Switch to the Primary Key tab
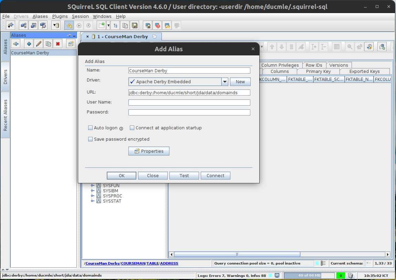The width and height of the screenshot is (396, 280). [318, 72]
